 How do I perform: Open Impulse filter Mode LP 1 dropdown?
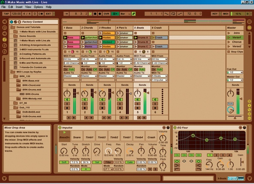click(x=108, y=169)
